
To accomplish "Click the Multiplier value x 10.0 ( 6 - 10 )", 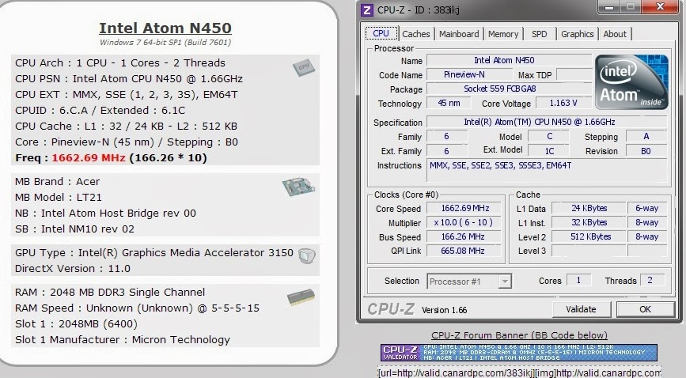I will point(465,222).
